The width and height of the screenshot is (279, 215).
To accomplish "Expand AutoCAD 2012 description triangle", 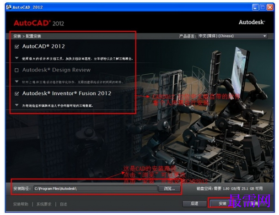I will 17,58.
